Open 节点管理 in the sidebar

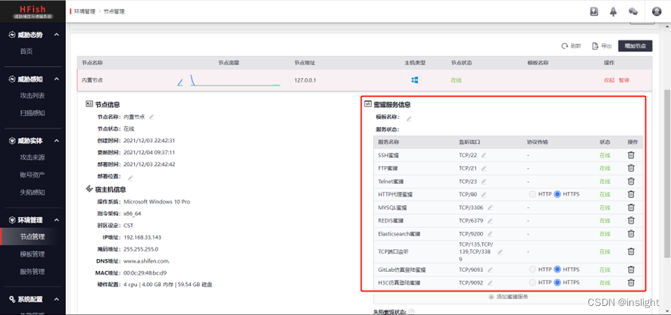33,236
